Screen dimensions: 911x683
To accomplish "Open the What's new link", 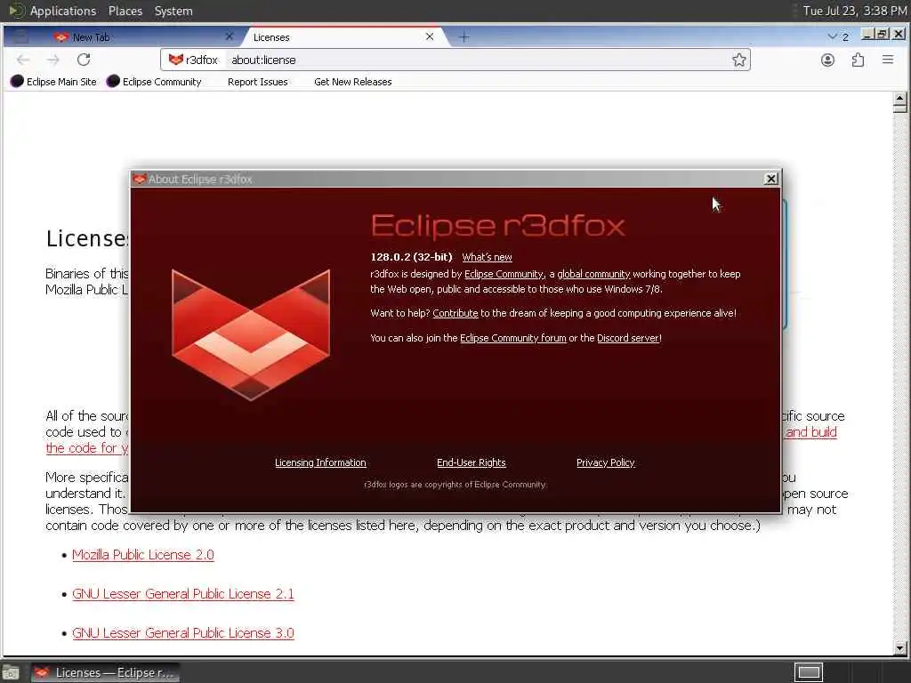I will coord(487,257).
